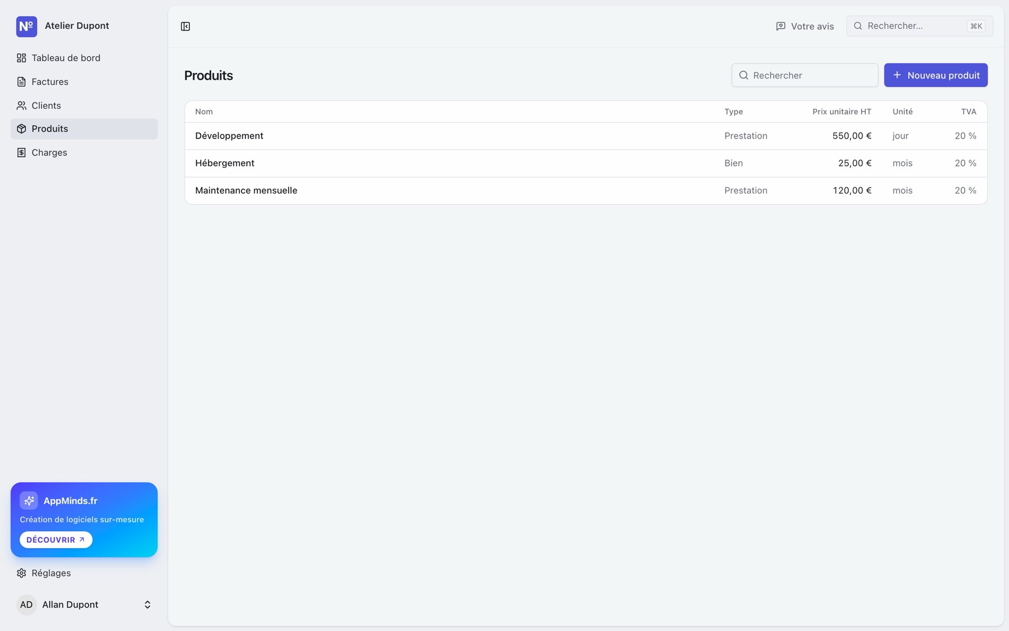Collapse sidebar with the panel toggle icon
Screen dimensions: 1009x631
[x=186, y=26]
